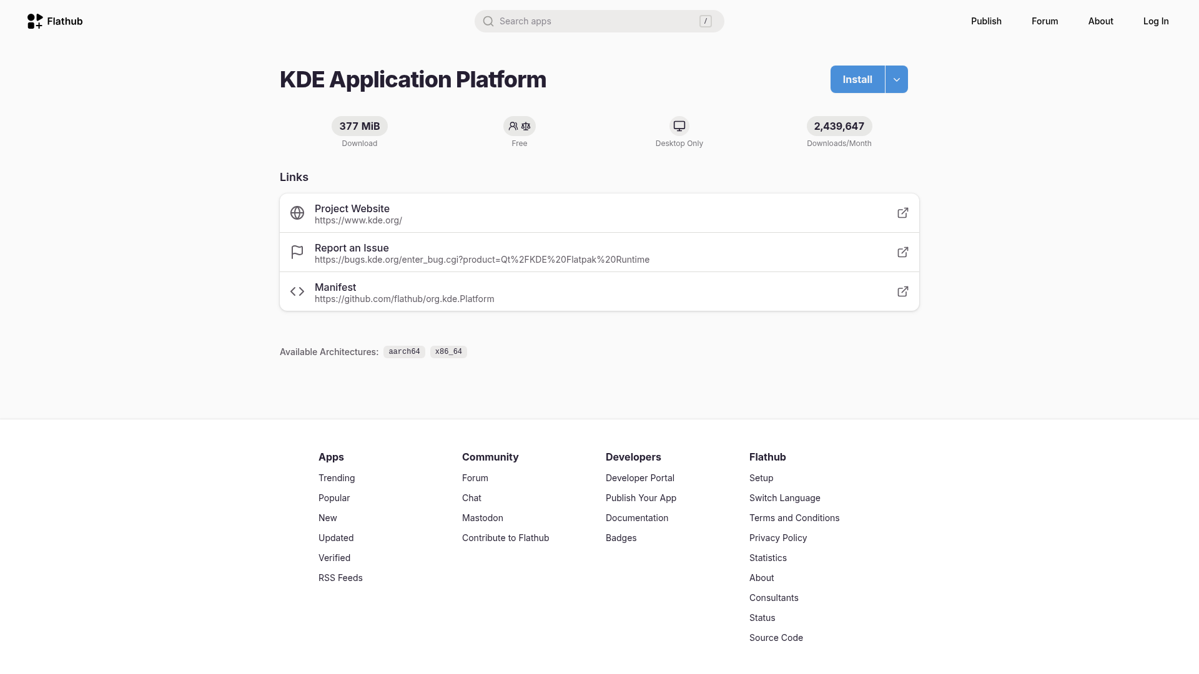Open RSS Feeds footer link
The height and width of the screenshot is (674, 1199).
point(340,578)
